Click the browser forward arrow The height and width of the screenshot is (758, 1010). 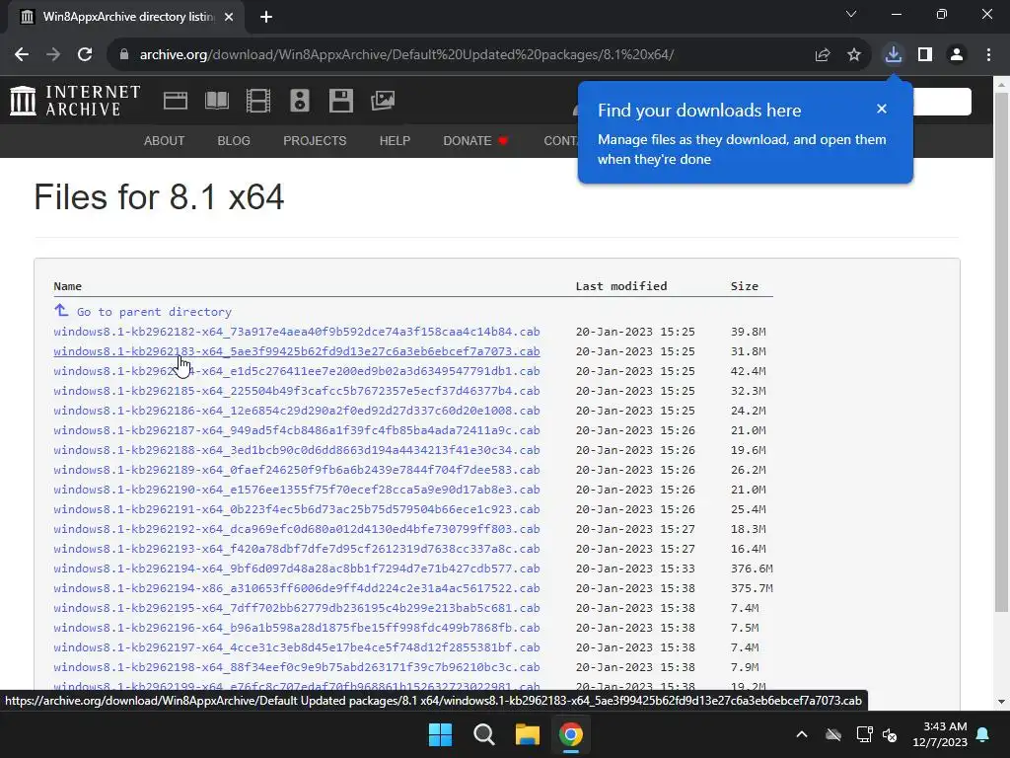pyautogui.click(x=53, y=55)
